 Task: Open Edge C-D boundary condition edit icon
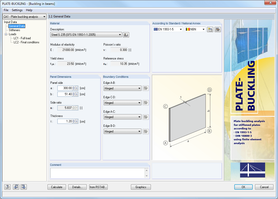[146, 103]
